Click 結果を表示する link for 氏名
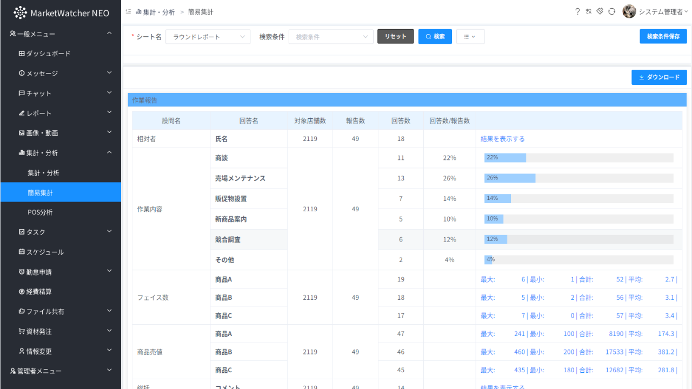This screenshot has height=389, width=692. (x=502, y=139)
